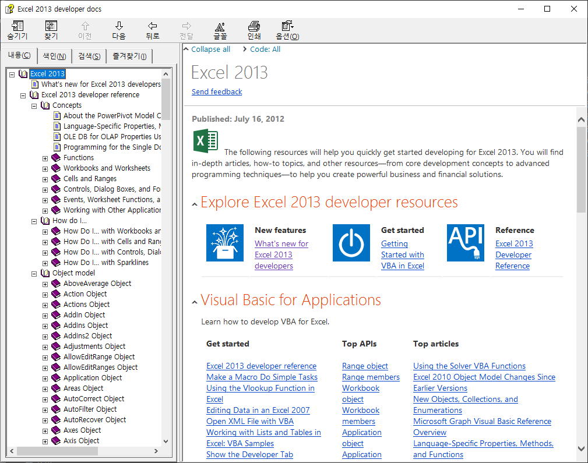The height and width of the screenshot is (463, 588).
Task: Hide the navigation pane with 숨기기 icon
Action: [x=17, y=30]
